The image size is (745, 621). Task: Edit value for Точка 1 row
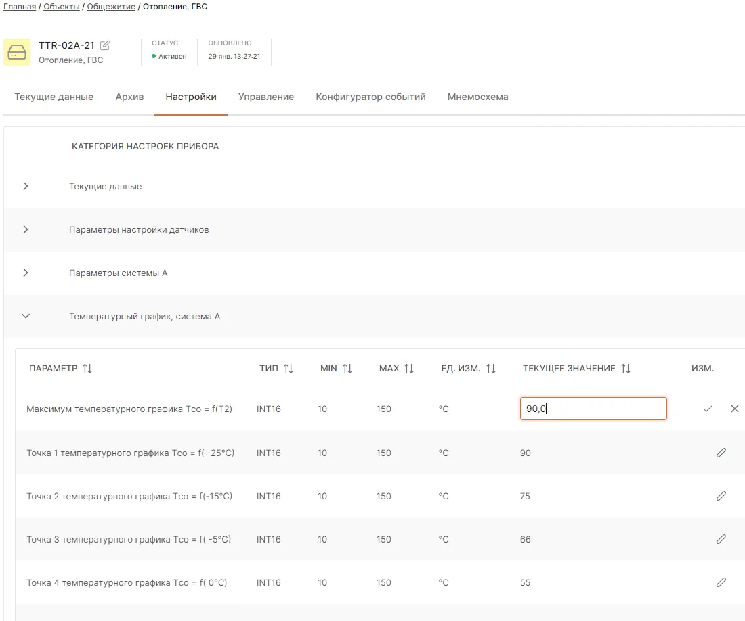[721, 453]
